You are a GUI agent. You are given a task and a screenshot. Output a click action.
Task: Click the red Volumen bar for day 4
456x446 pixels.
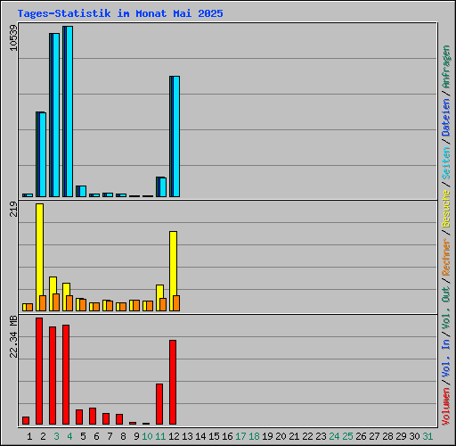pyautogui.click(x=66, y=375)
